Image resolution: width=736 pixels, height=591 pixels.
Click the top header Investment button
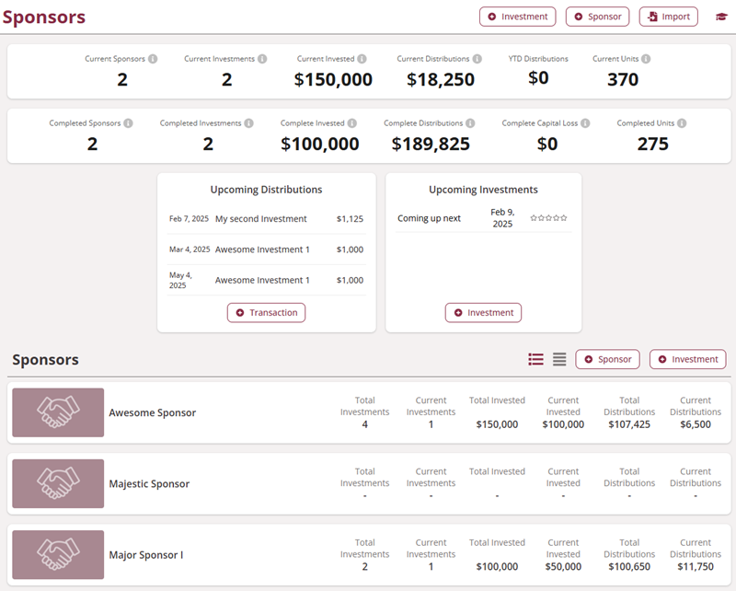(x=518, y=17)
